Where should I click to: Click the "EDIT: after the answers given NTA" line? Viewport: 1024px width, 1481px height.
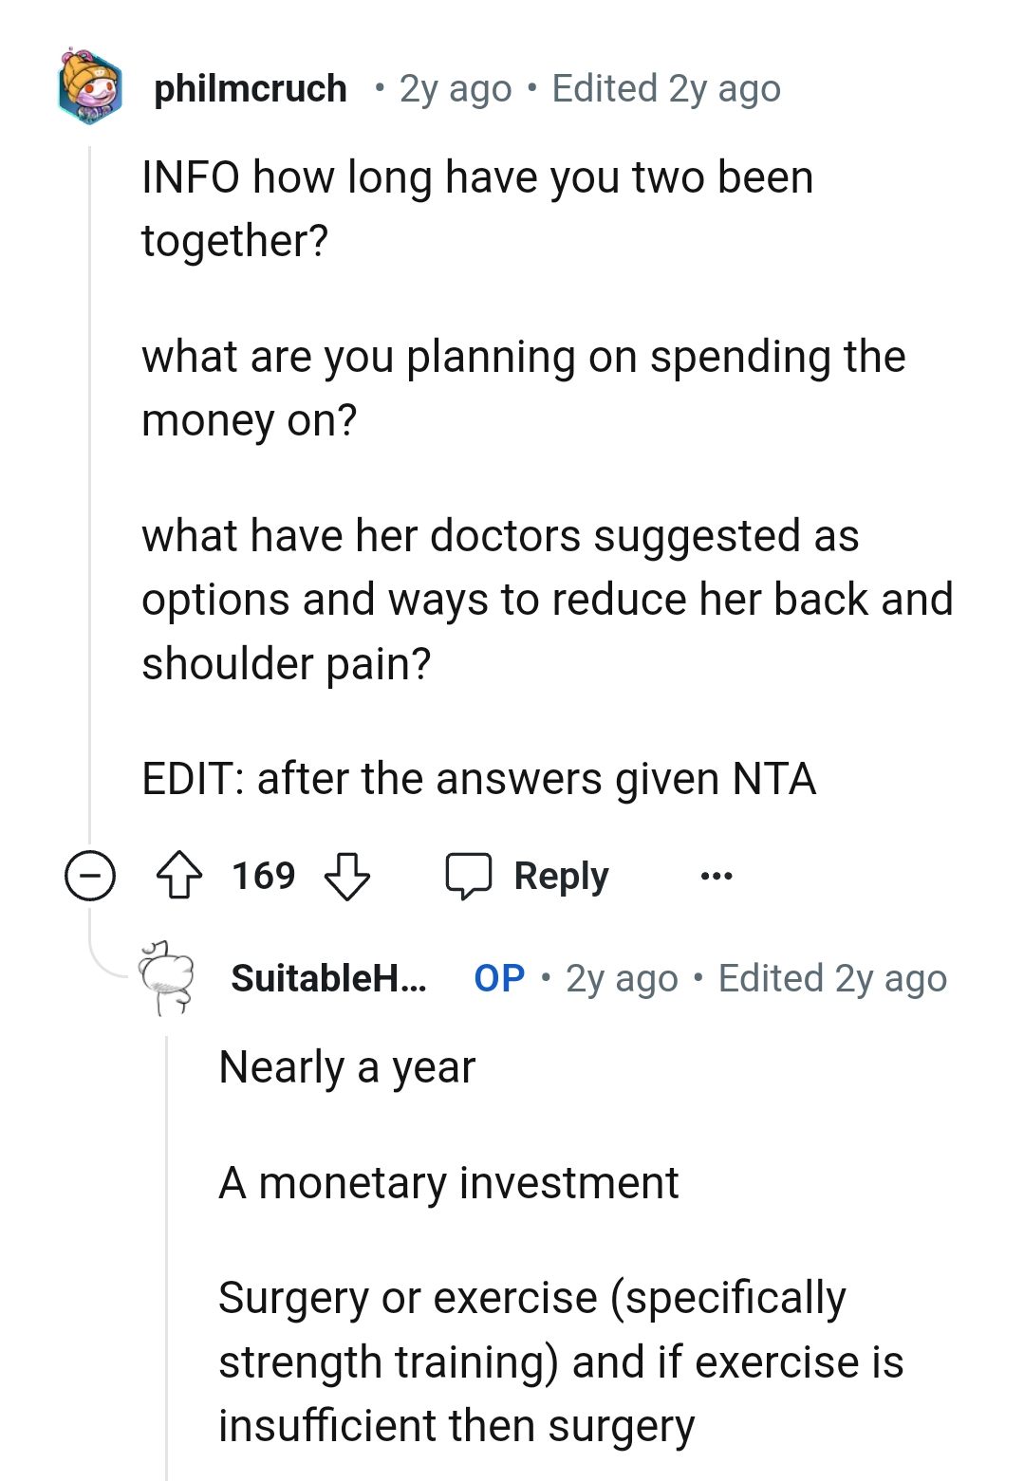(x=478, y=779)
